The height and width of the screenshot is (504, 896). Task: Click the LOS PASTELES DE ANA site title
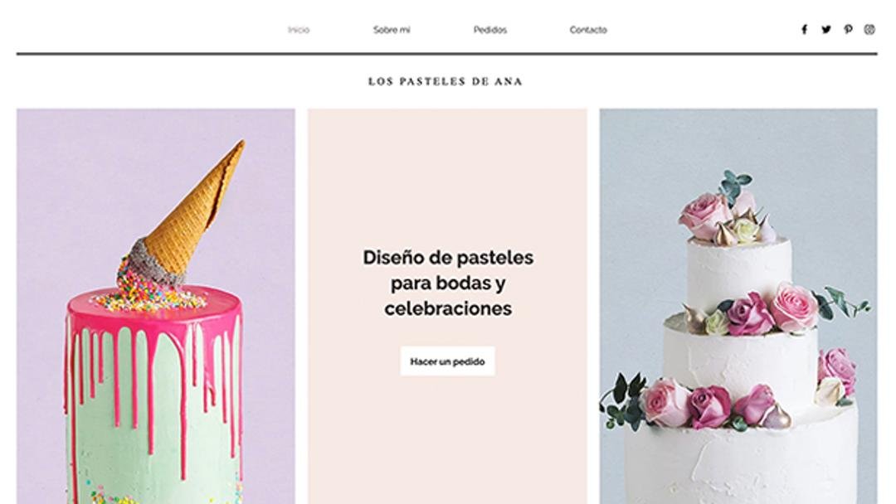coord(446,81)
